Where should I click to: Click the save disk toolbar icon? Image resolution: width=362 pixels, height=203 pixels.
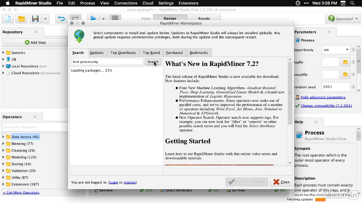click(x=35, y=19)
